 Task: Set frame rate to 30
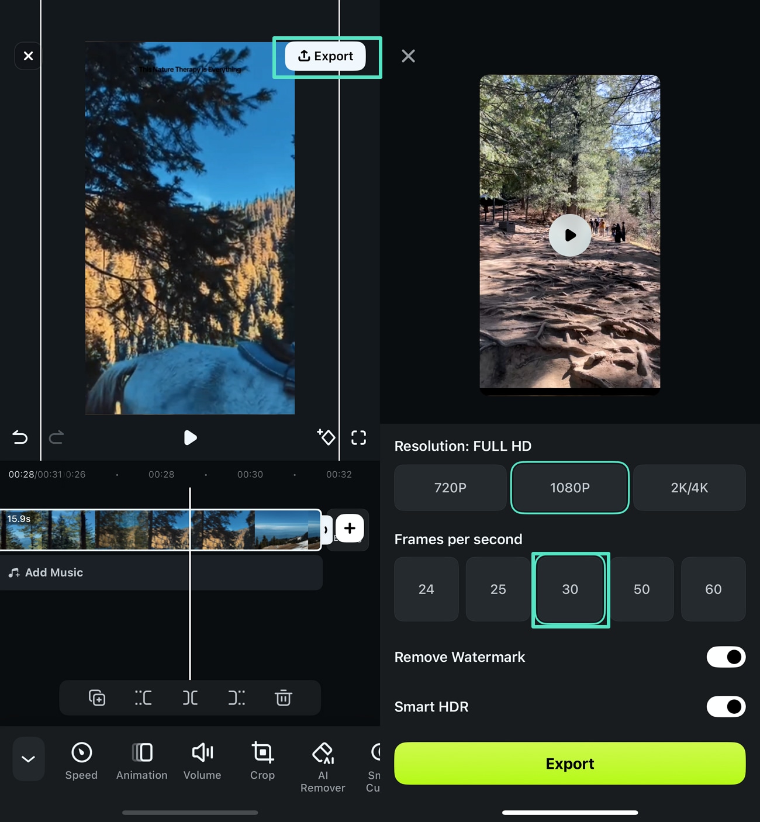coord(570,589)
